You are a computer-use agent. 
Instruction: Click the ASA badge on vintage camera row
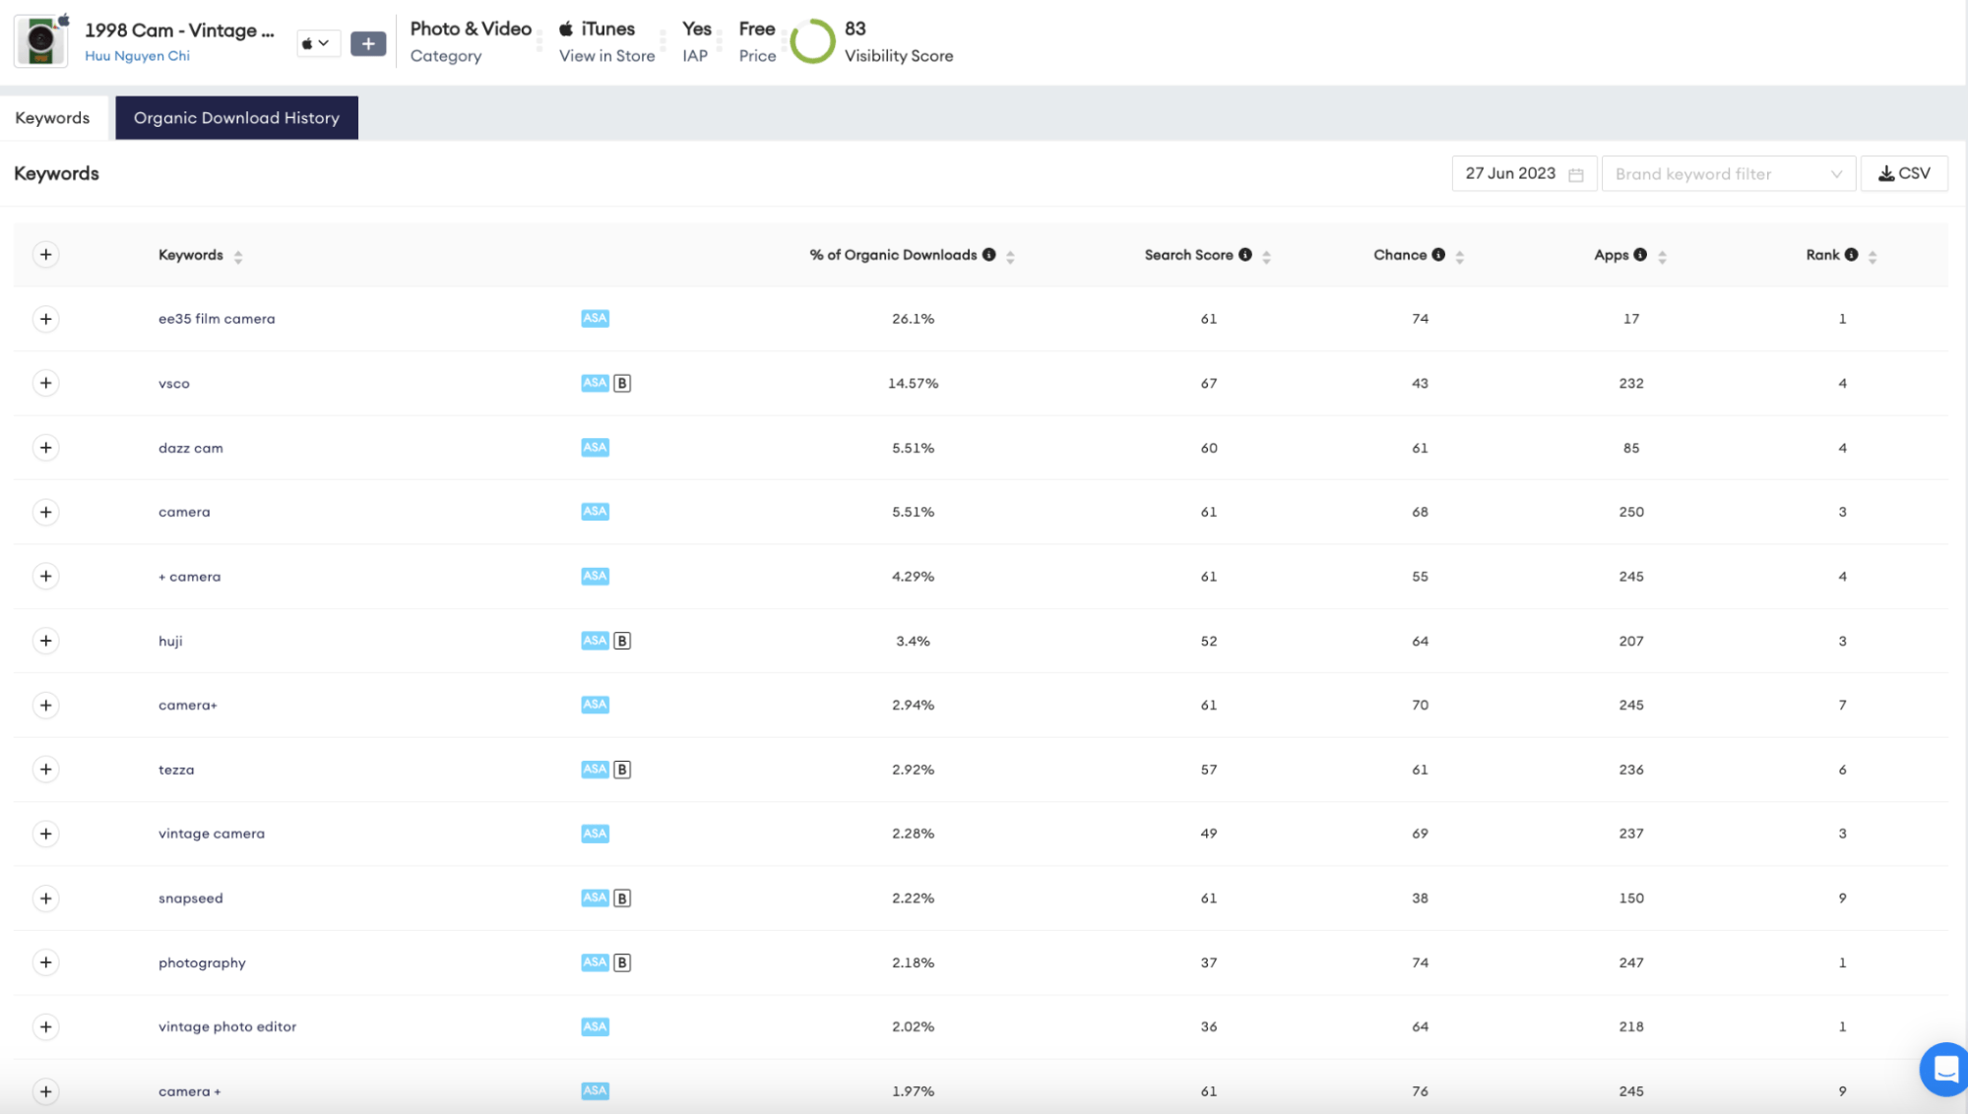pos(595,834)
